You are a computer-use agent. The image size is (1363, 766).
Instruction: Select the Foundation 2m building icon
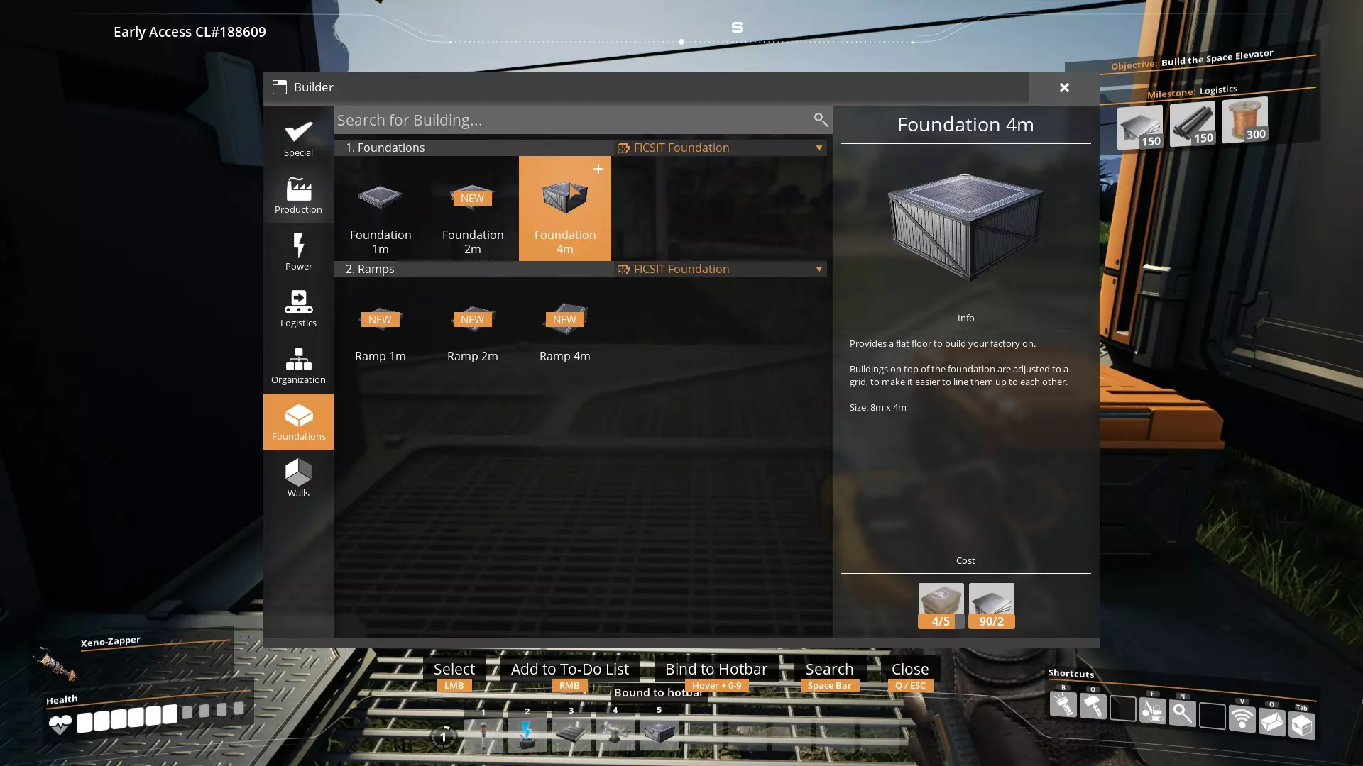click(x=472, y=198)
